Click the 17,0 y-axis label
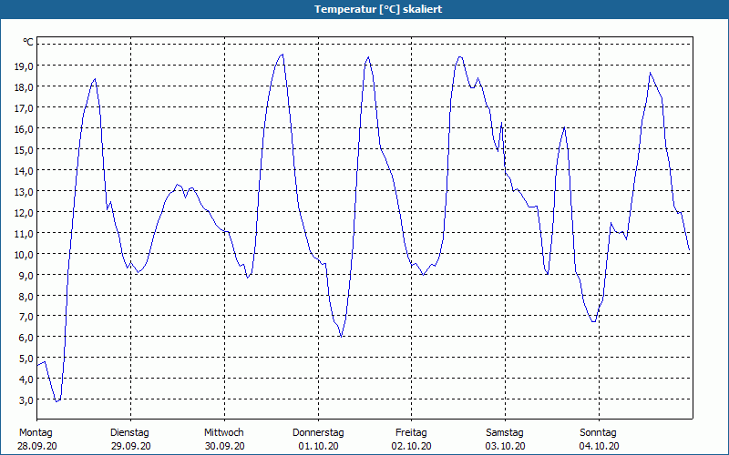 point(24,108)
